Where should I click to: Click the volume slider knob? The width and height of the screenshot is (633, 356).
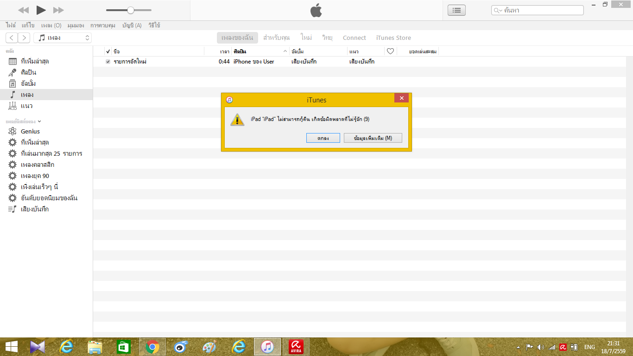pos(131,10)
